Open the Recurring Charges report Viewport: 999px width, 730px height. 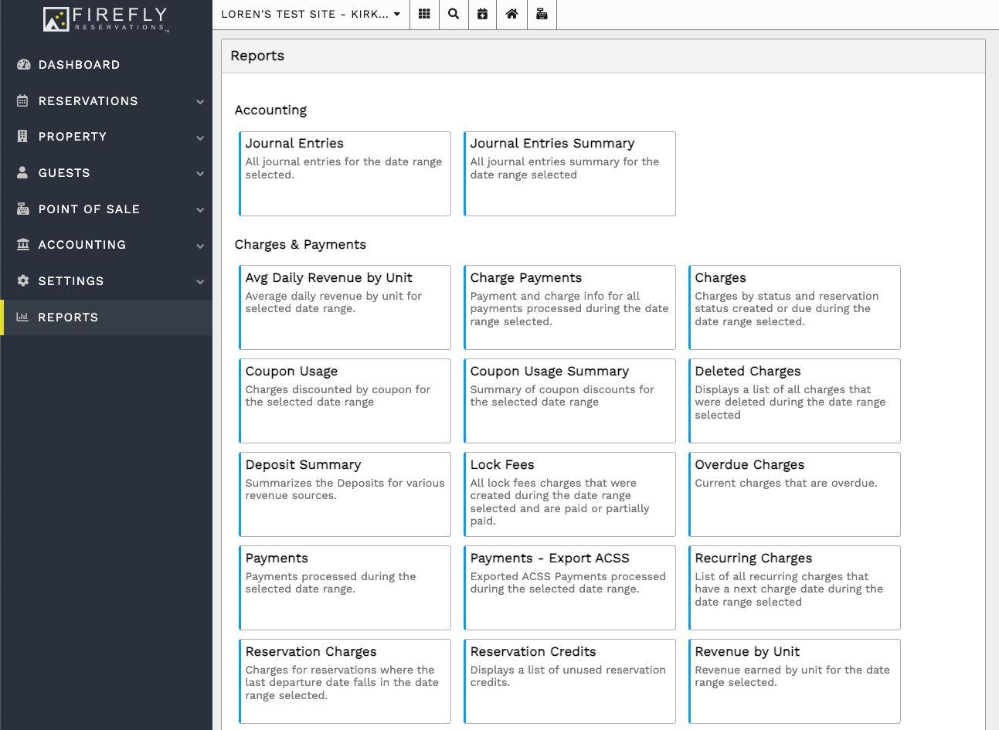794,588
